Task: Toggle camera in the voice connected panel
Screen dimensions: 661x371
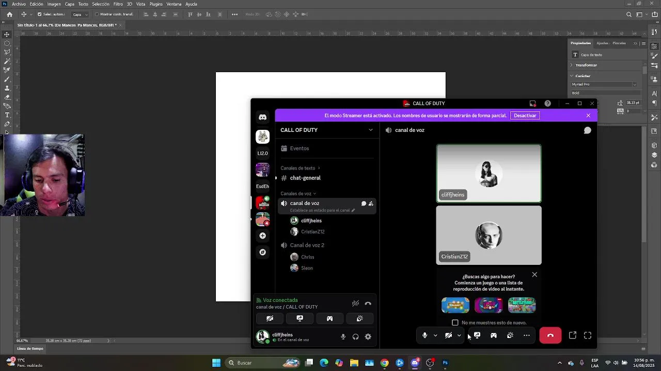Action: click(x=270, y=318)
